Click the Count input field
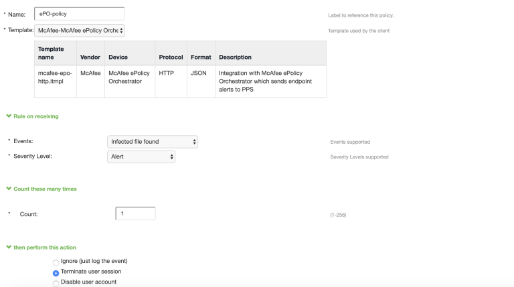 coord(135,213)
